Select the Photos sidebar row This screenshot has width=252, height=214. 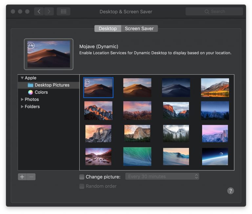pos(49,99)
